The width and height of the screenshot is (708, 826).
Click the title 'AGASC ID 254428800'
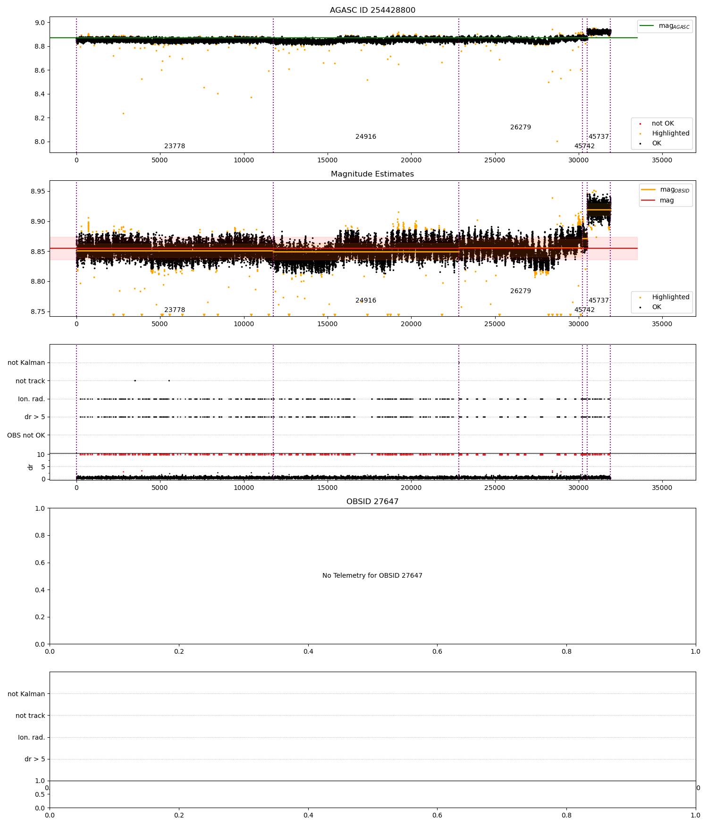coord(372,10)
